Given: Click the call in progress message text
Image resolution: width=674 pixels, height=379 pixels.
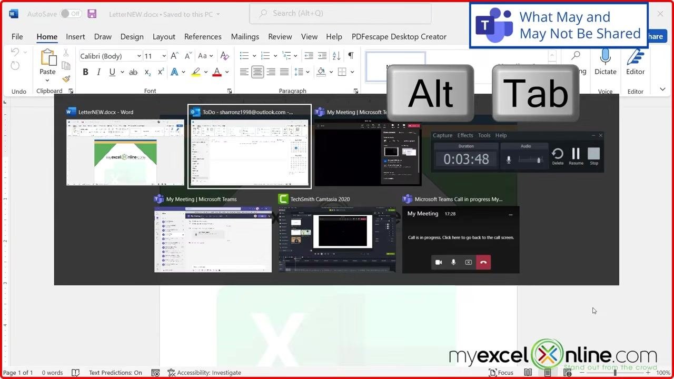Looking at the screenshot, I should [x=461, y=237].
